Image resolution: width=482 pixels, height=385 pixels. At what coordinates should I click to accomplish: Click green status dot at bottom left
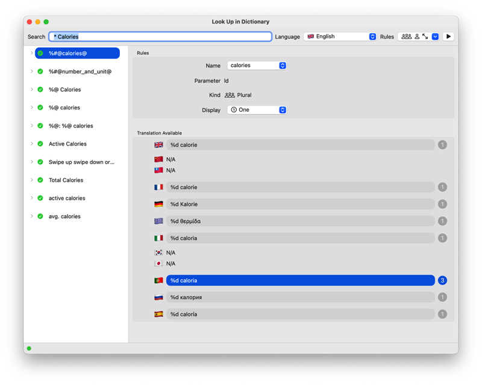(x=29, y=348)
